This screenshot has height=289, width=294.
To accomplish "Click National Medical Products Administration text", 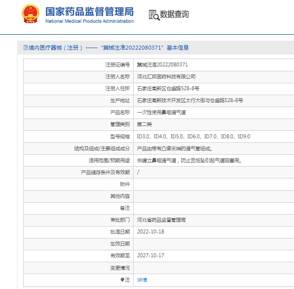I will (x=90, y=21).
